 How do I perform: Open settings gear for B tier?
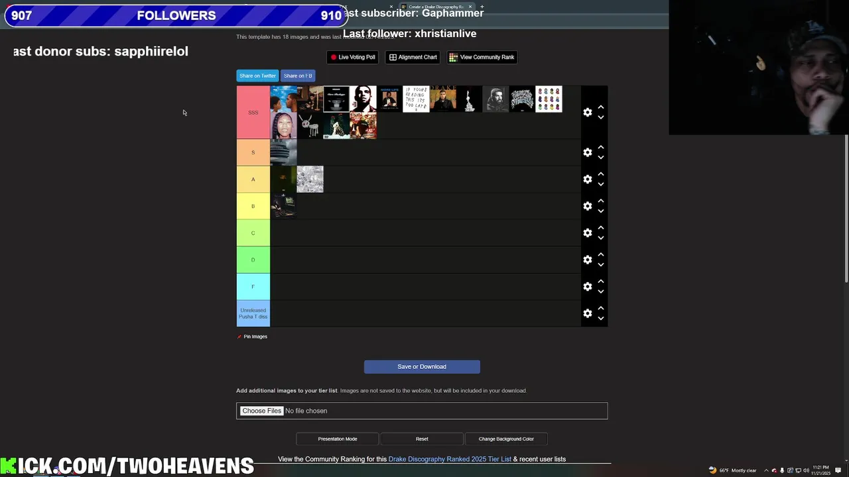(x=587, y=206)
